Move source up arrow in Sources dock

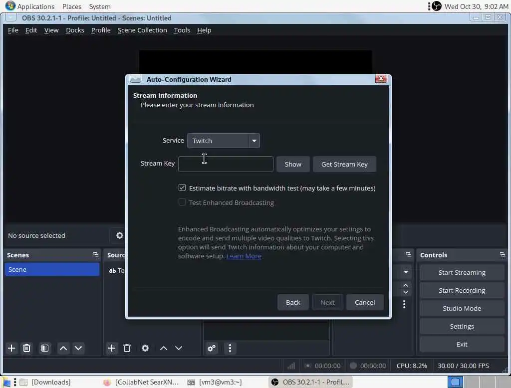(164, 348)
